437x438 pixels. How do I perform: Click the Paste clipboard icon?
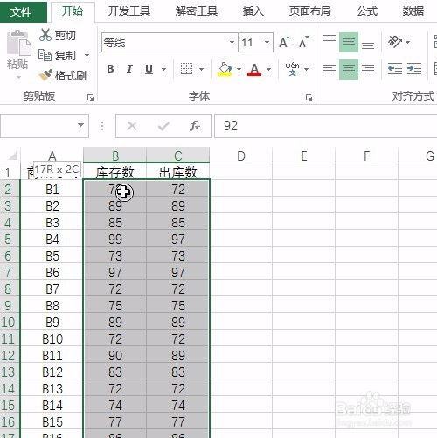click(x=18, y=43)
